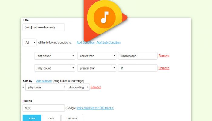Remove the play count condition
The image size is (212, 121).
164,68
